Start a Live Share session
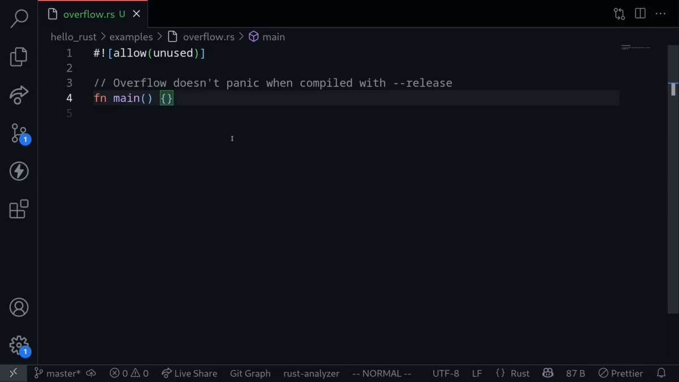The image size is (679, 382). pos(190,373)
